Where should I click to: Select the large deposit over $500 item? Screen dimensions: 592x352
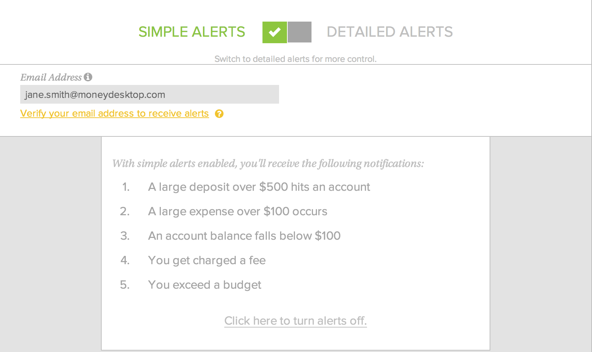pos(259,187)
